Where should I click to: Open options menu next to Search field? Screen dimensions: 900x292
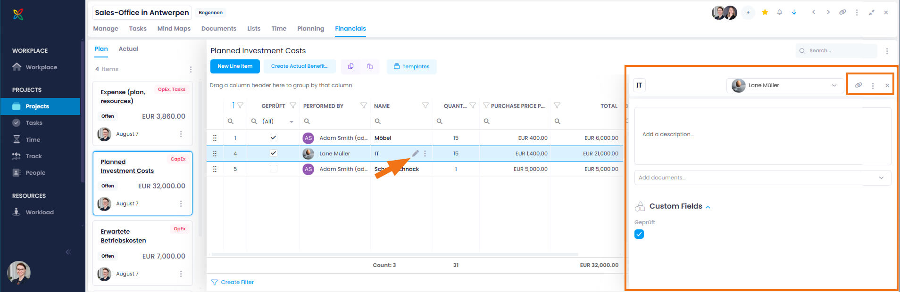[887, 51]
